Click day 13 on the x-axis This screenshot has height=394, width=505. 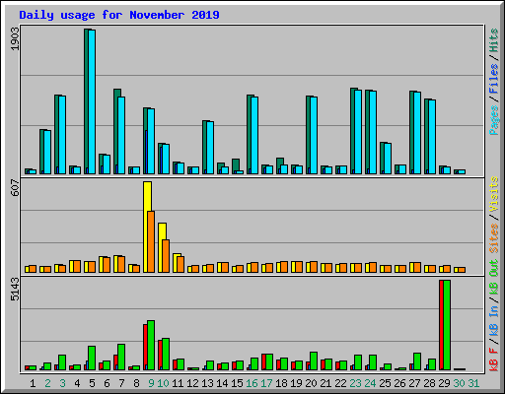click(x=207, y=383)
